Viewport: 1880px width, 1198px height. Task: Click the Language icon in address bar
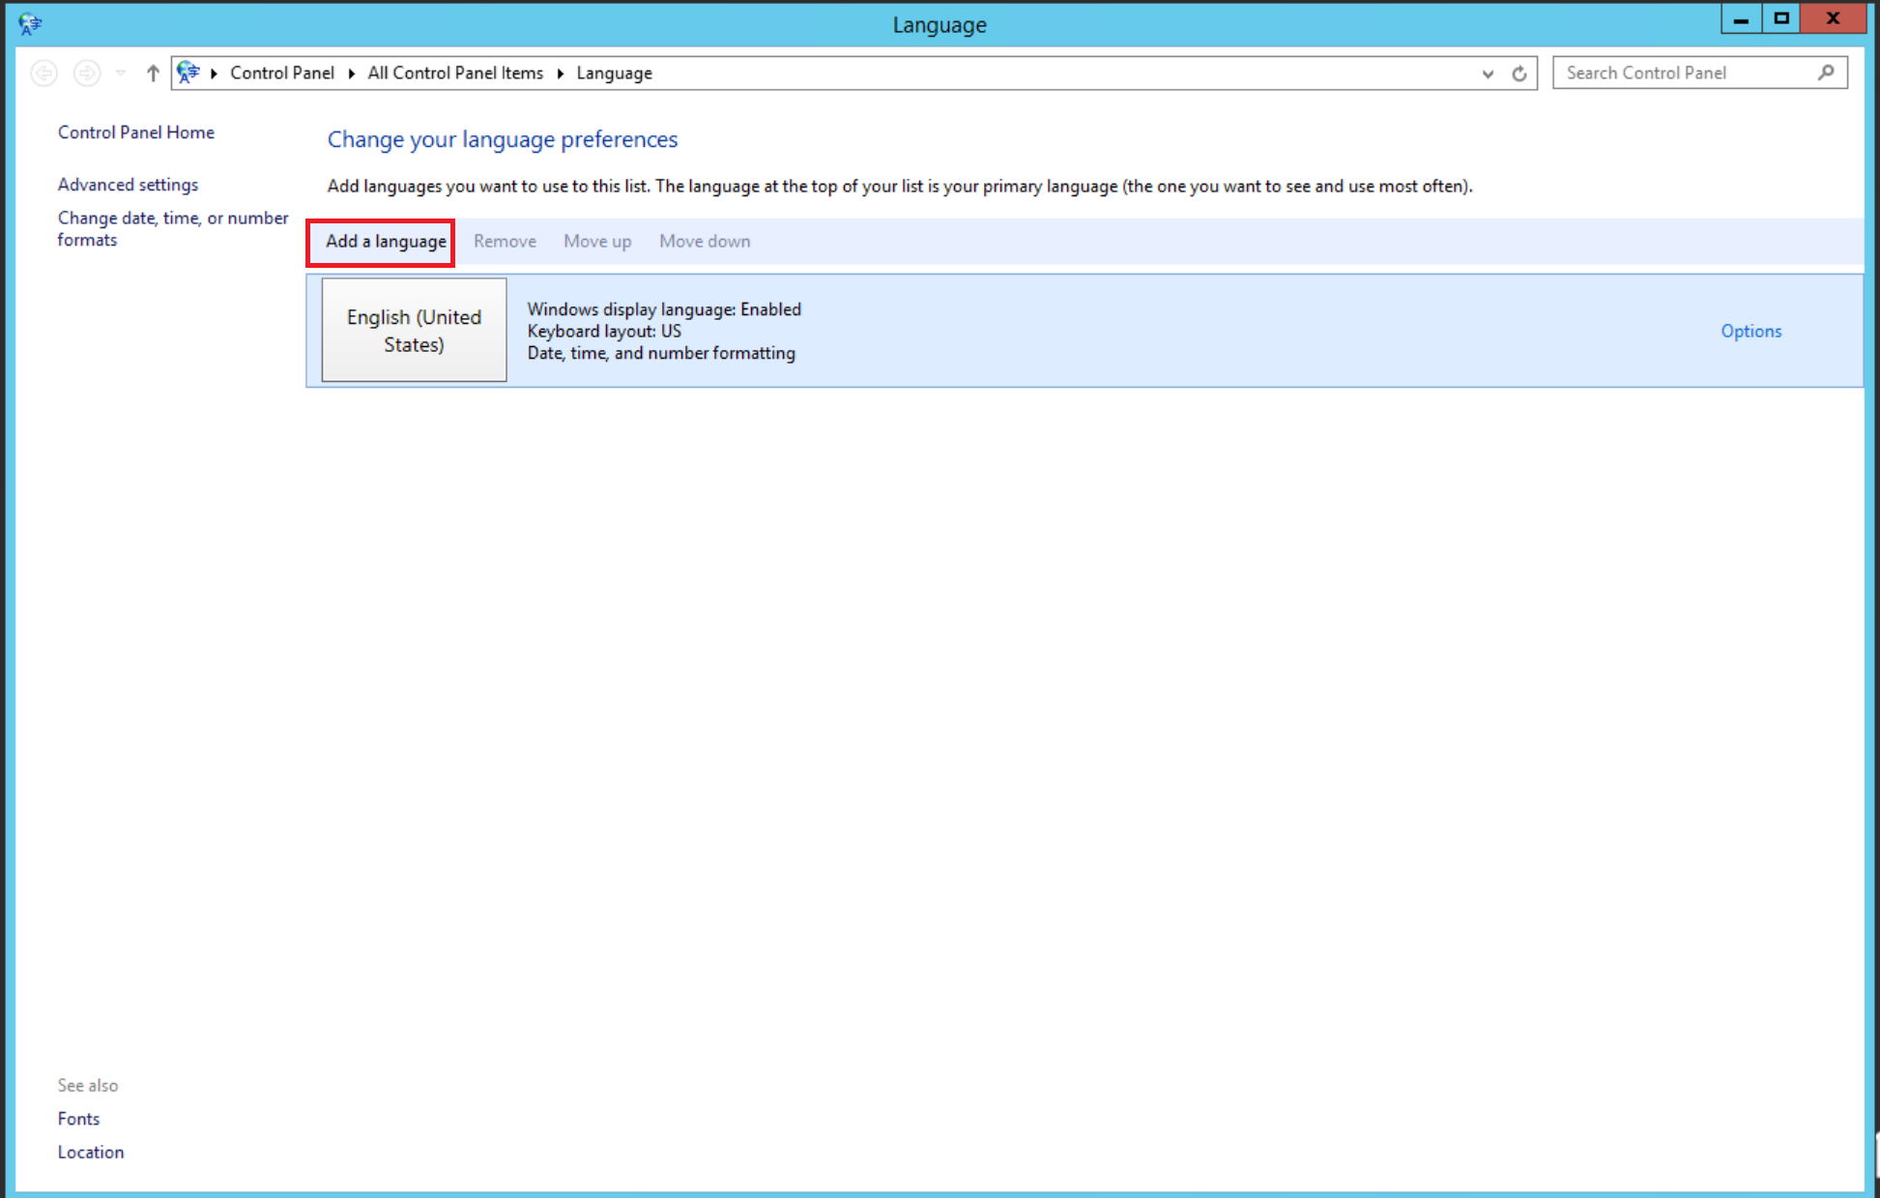[188, 73]
